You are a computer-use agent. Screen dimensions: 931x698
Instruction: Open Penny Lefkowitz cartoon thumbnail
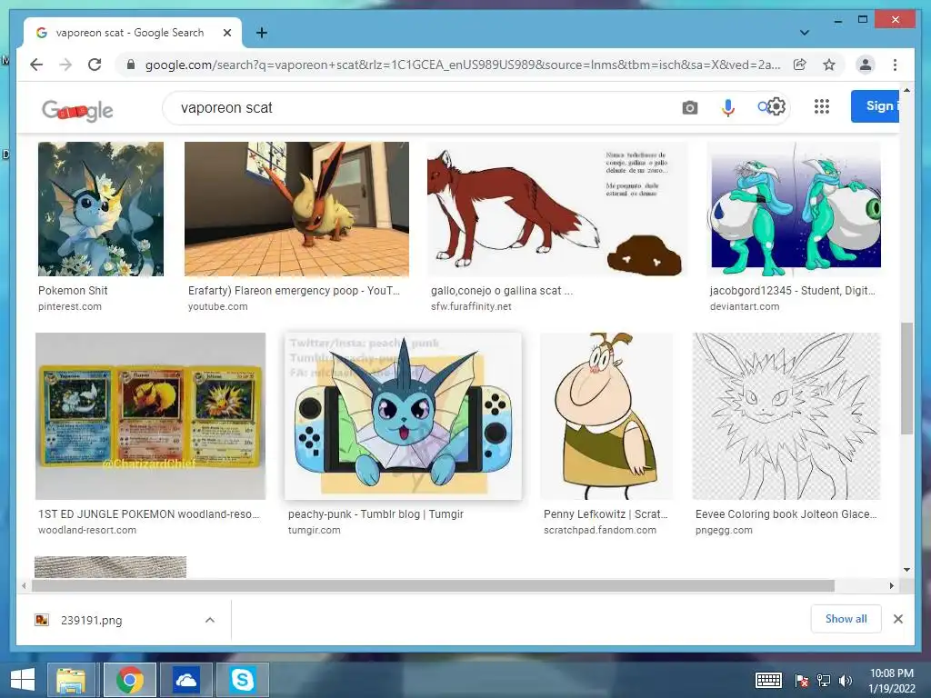pos(606,416)
